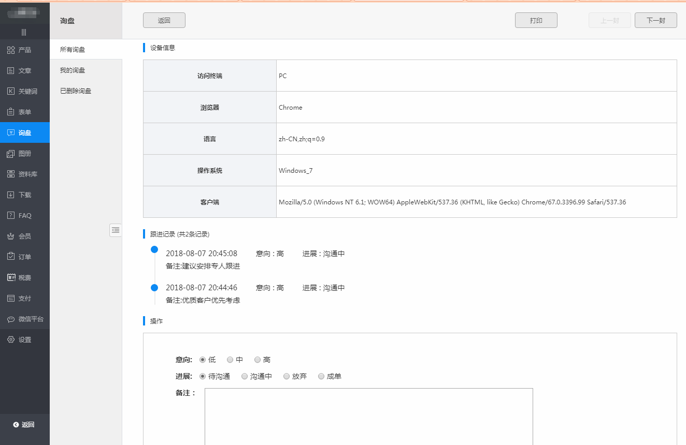The height and width of the screenshot is (445, 686).
Task: Collapse the sidebar using the panel toggle
Action: [23, 32]
